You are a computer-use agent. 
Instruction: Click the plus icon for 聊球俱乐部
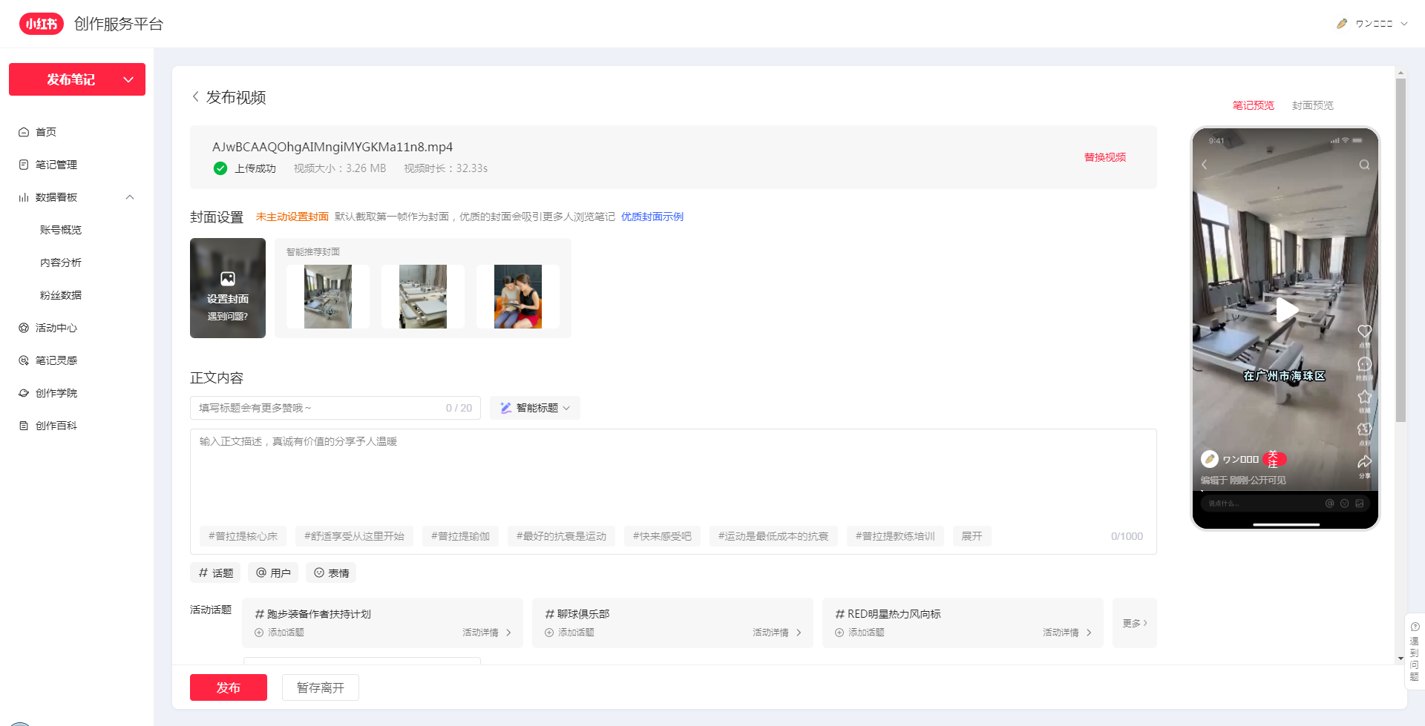(549, 633)
